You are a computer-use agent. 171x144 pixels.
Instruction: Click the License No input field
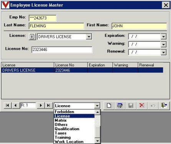click(62, 49)
